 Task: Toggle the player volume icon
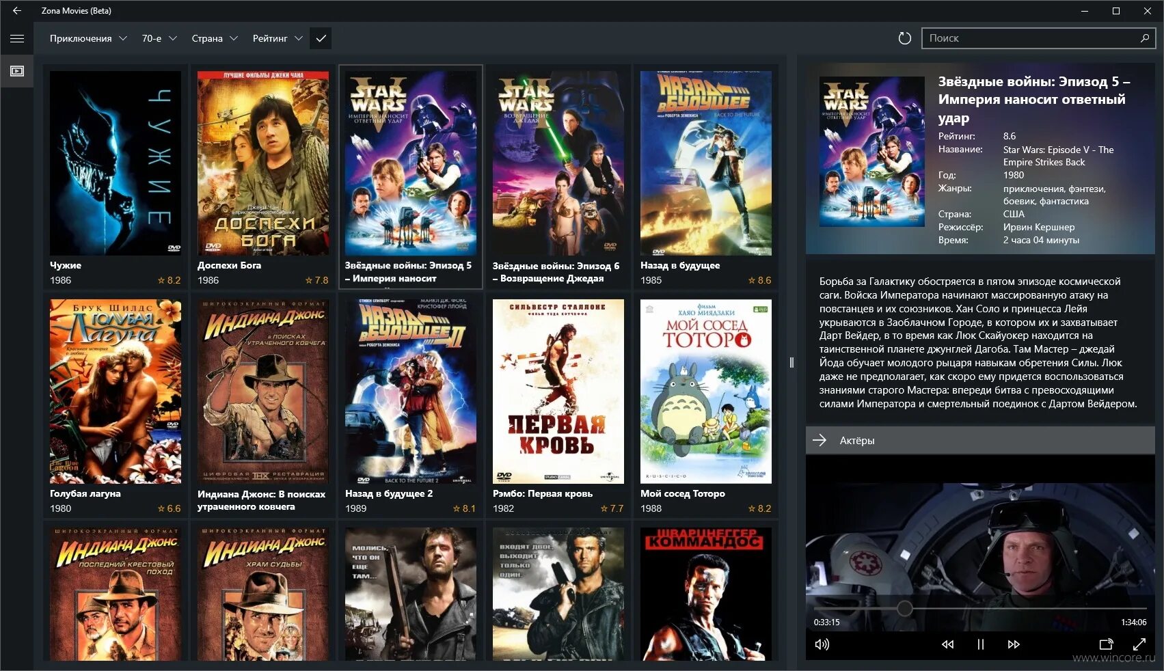(x=822, y=644)
